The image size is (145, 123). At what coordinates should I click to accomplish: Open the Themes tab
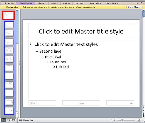[41, 3]
